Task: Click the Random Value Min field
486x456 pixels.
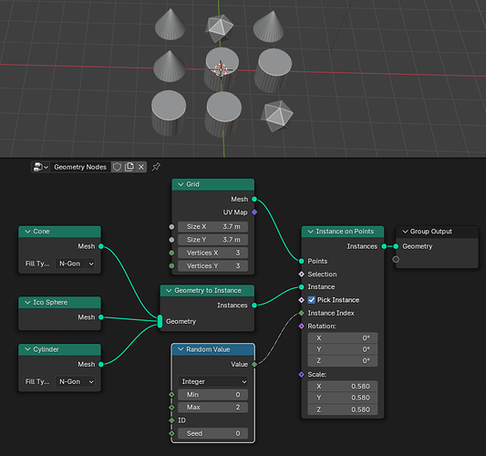Action: pyautogui.click(x=213, y=395)
